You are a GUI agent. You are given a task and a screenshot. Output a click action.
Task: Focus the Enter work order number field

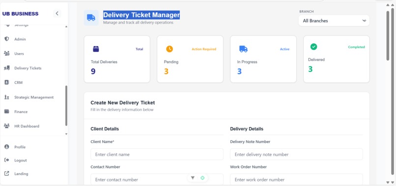coord(296,180)
